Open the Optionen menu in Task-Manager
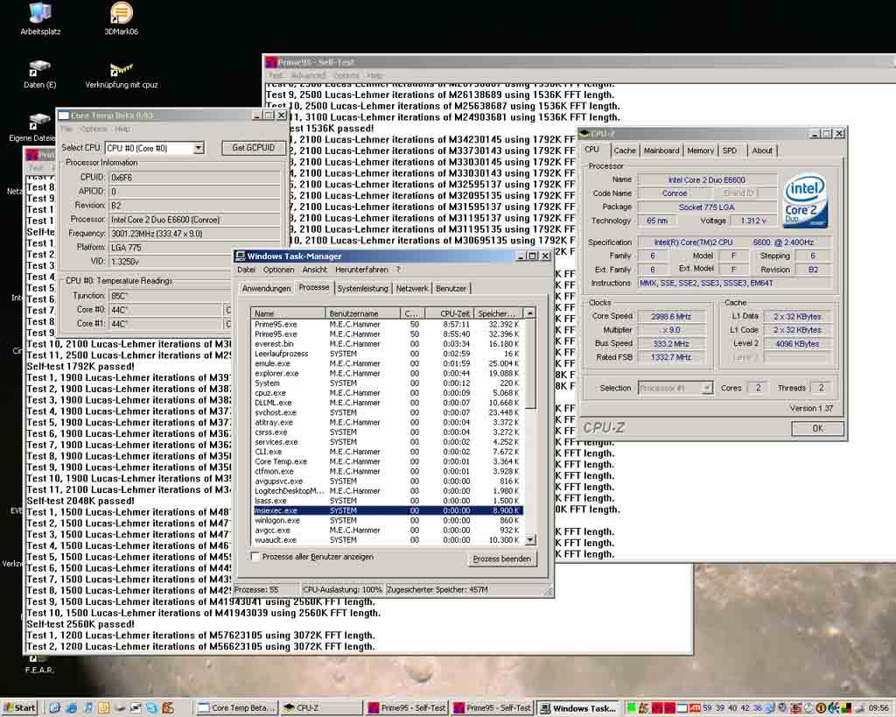 coord(278,270)
